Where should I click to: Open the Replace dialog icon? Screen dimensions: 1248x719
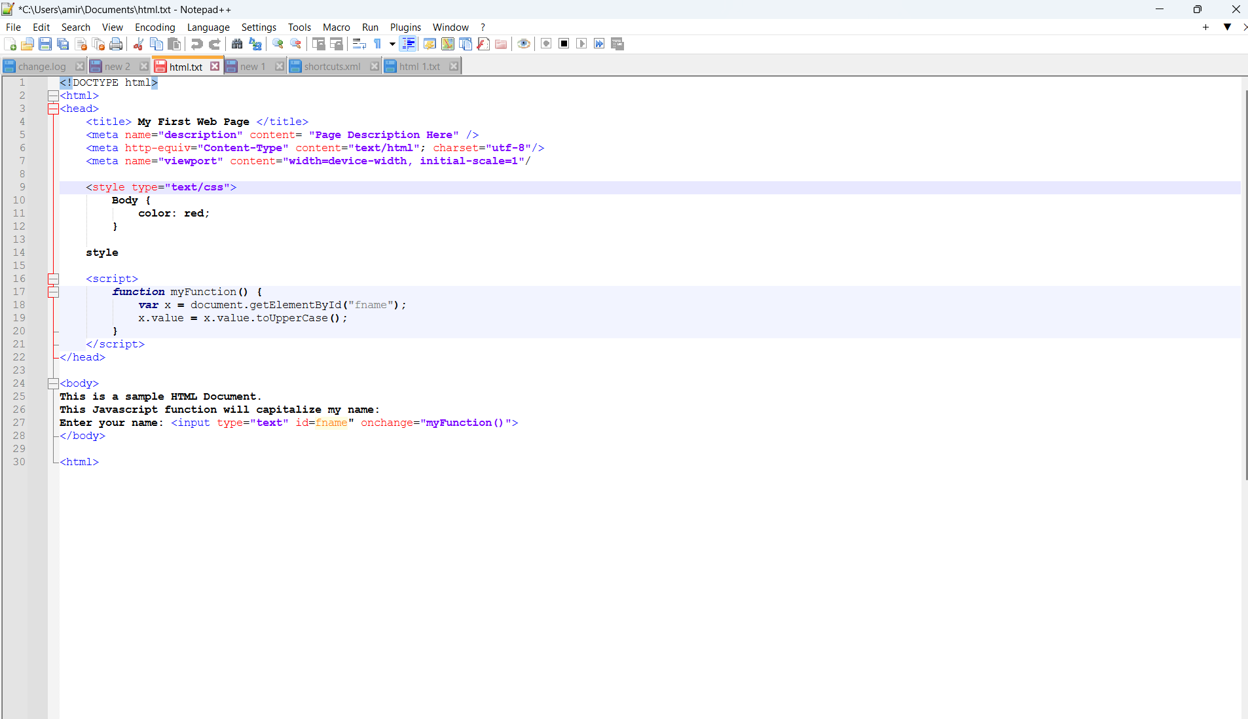(255, 44)
